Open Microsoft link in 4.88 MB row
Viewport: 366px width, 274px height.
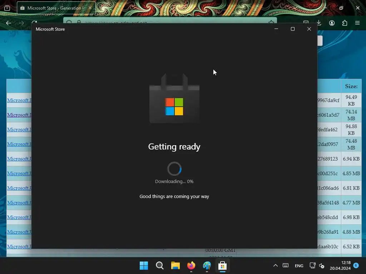19,232
